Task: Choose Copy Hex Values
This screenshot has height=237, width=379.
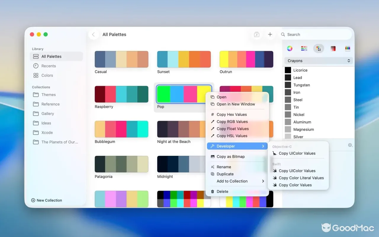Action: pyautogui.click(x=237, y=114)
